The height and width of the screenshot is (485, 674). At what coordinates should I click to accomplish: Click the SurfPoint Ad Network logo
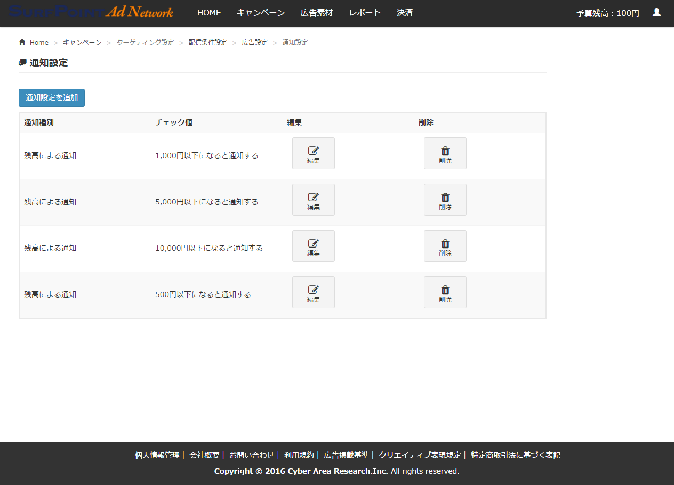[x=91, y=12]
